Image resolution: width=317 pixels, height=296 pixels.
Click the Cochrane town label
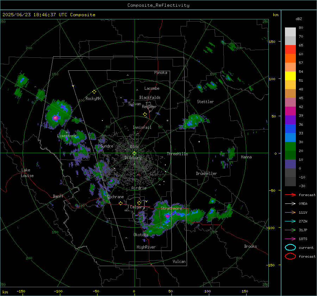[x=115, y=197]
